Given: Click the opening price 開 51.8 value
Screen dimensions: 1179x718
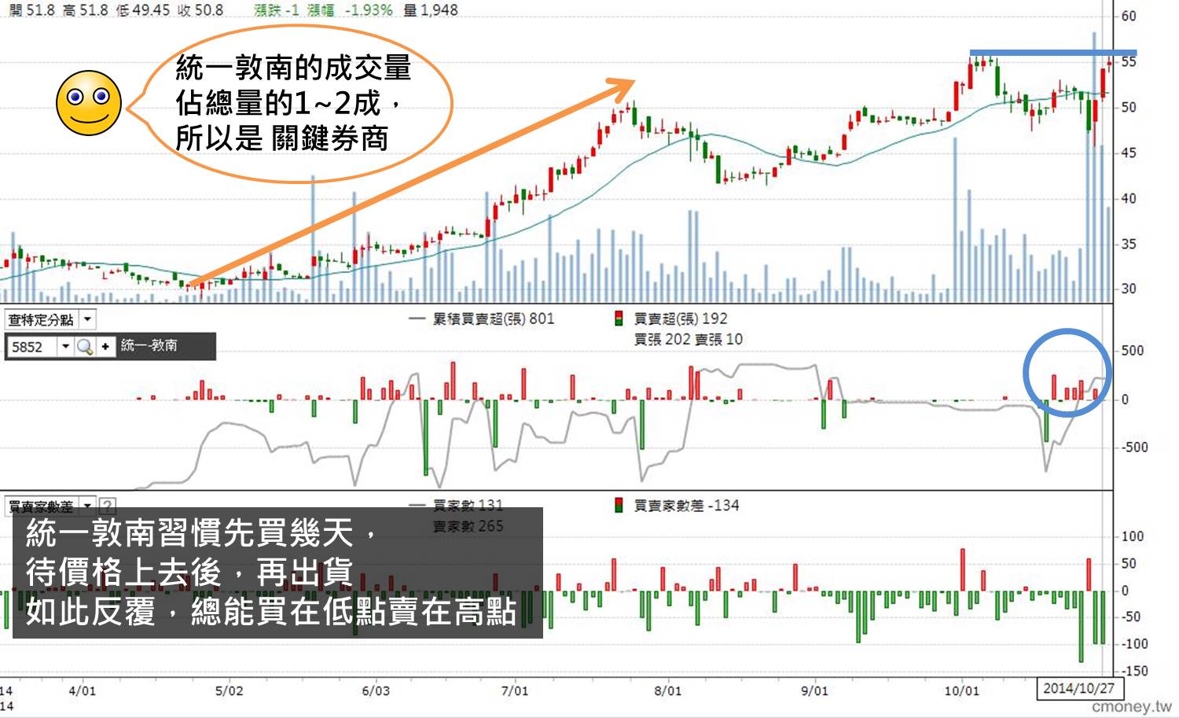Looking at the screenshot, I should (x=31, y=10).
